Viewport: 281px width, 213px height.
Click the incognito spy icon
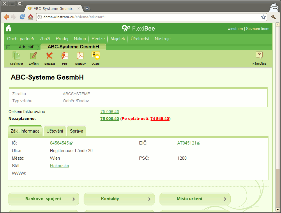pos(274,8)
